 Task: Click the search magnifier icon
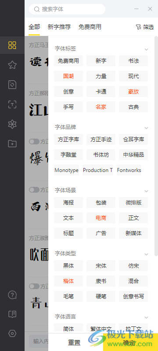[37, 9]
